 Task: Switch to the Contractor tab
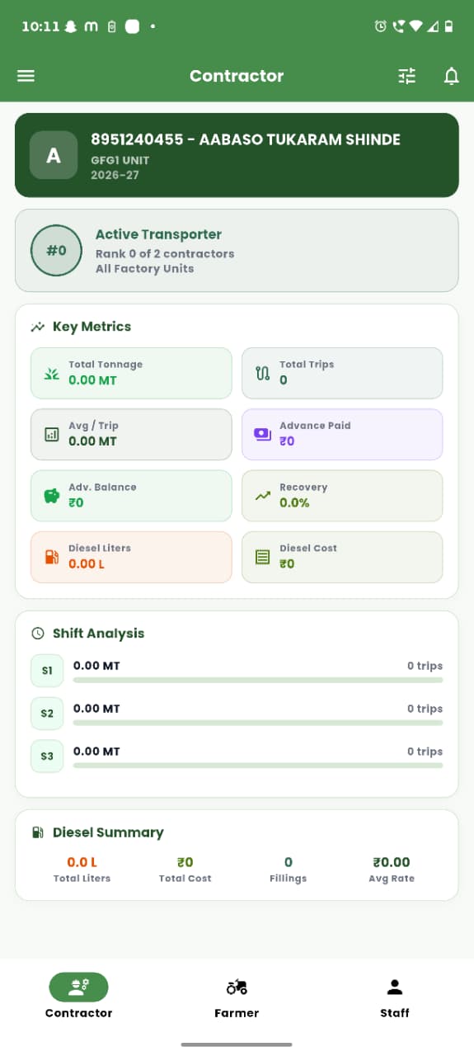pyautogui.click(x=78, y=996)
